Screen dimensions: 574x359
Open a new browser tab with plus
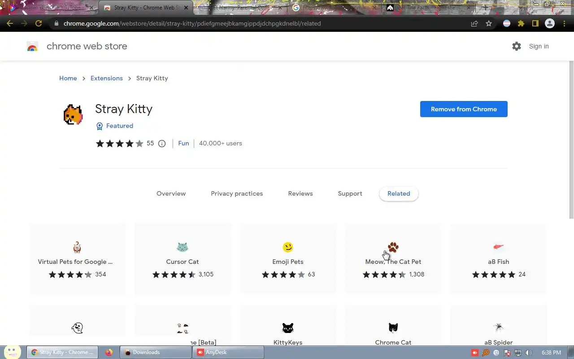pos(485,8)
